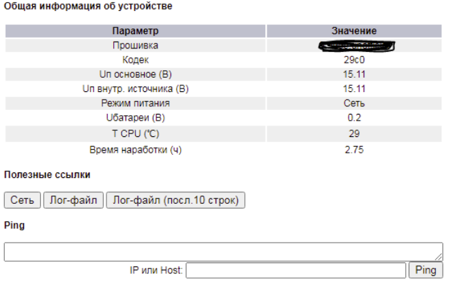Select the Параметр column header
This screenshot has width=453, height=289.
point(135,31)
